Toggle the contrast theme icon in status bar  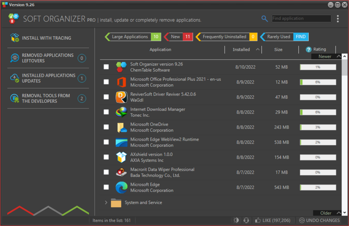point(236,220)
